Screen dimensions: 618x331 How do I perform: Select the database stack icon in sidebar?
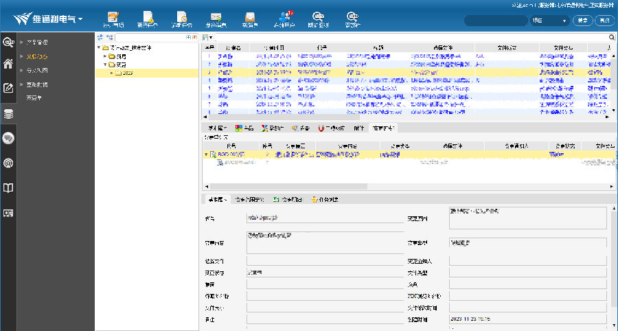click(8, 113)
